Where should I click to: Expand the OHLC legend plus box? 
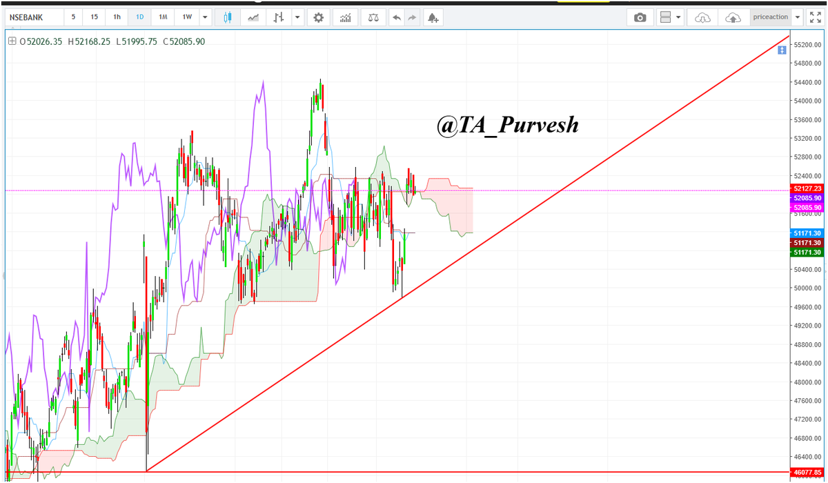click(12, 41)
